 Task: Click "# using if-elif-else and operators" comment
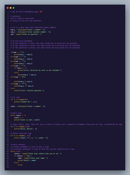[x=26, y=21]
